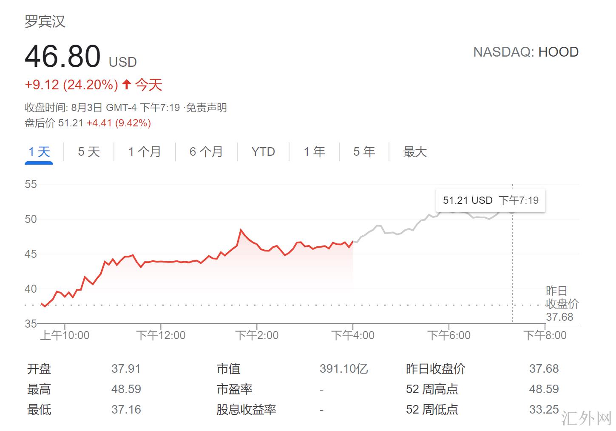Click the NASDAQ: HOOD ticker label
This screenshot has width=616, height=431.
tap(526, 52)
